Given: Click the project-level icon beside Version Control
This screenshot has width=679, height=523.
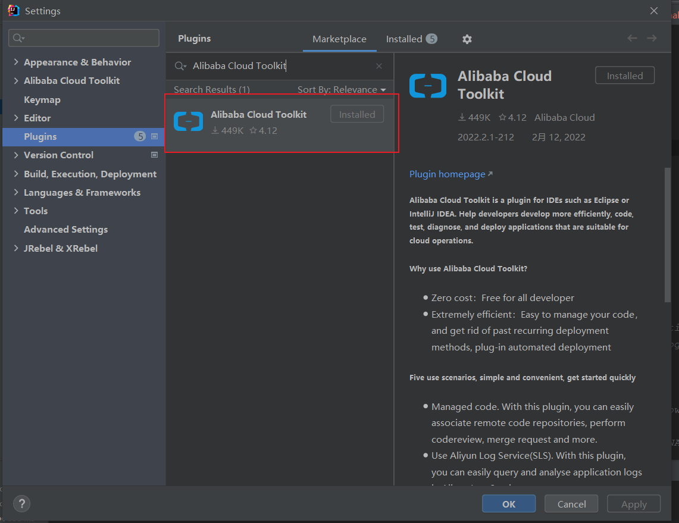Looking at the screenshot, I should pyautogui.click(x=154, y=155).
